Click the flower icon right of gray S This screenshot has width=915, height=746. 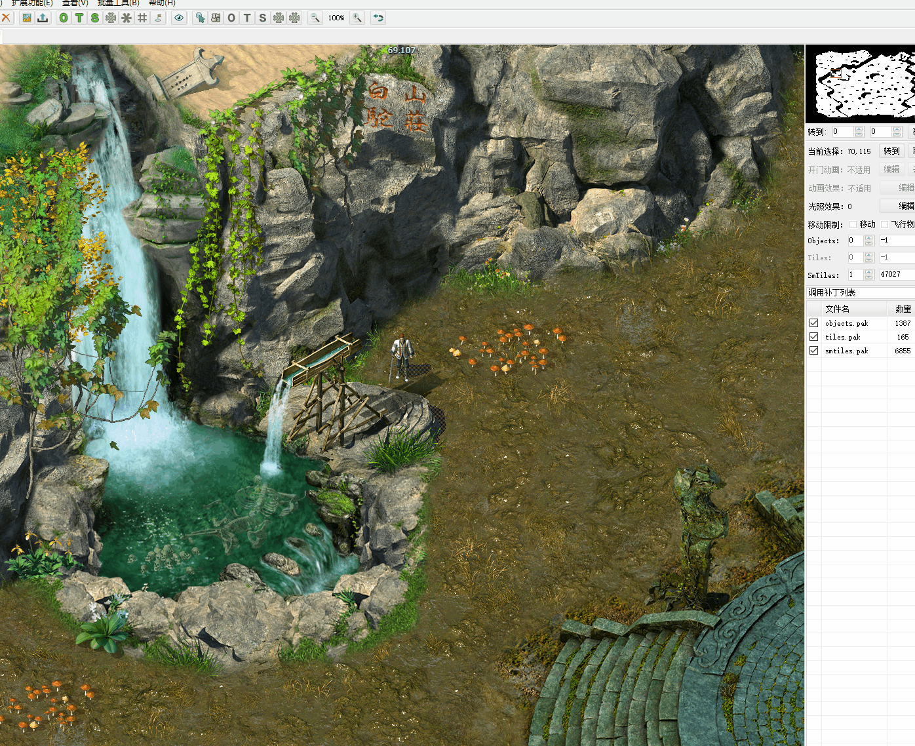tap(279, 18)
